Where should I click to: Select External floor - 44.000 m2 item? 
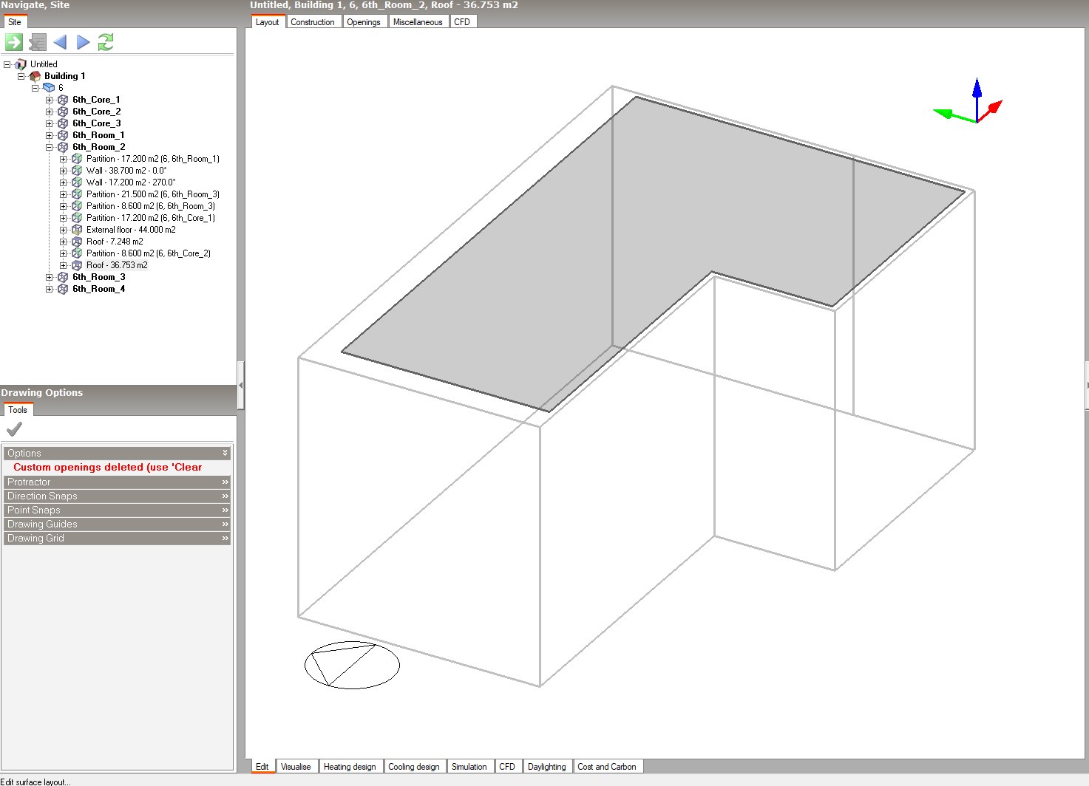(131, 230)
